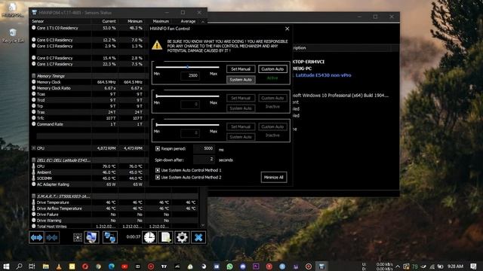Collapse the Memory Timings sensor group
The height and width of the screenshot is (271, 483).
[33, 76]
